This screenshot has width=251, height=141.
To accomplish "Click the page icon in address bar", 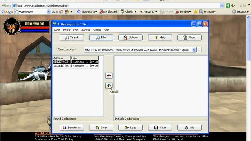I will (15, 5).
